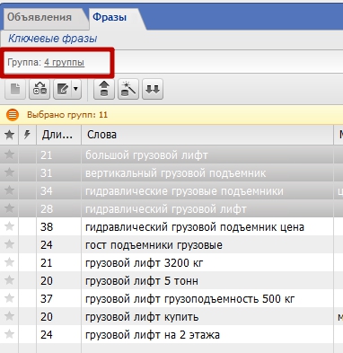Open the 4 группы link
The height and width of the screenshot is (353, 343).
tap(65, 62)
